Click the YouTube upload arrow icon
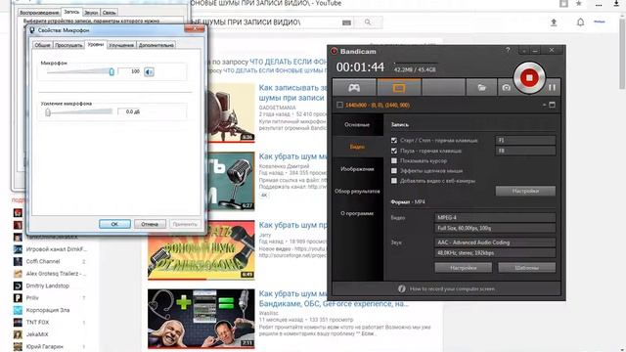The image size is (626, 352). 554,22
